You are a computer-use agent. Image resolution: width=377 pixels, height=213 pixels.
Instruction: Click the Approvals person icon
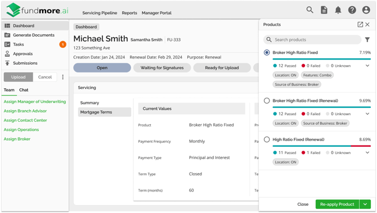click(x=7, y=54)
